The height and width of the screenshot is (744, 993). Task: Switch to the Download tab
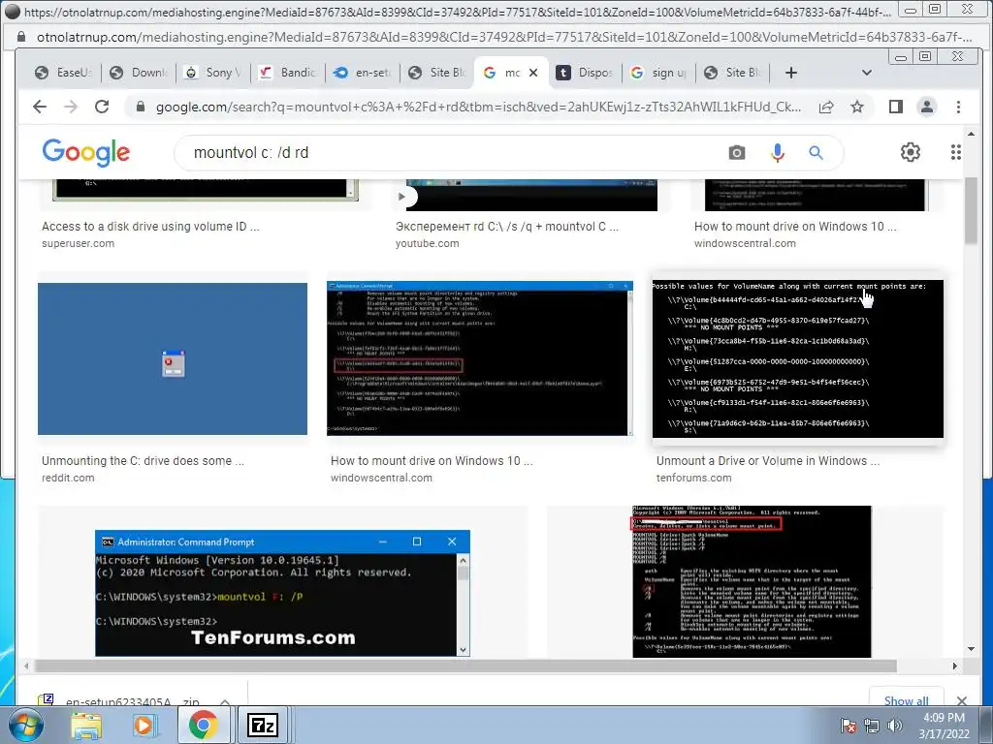pos(138,73)
